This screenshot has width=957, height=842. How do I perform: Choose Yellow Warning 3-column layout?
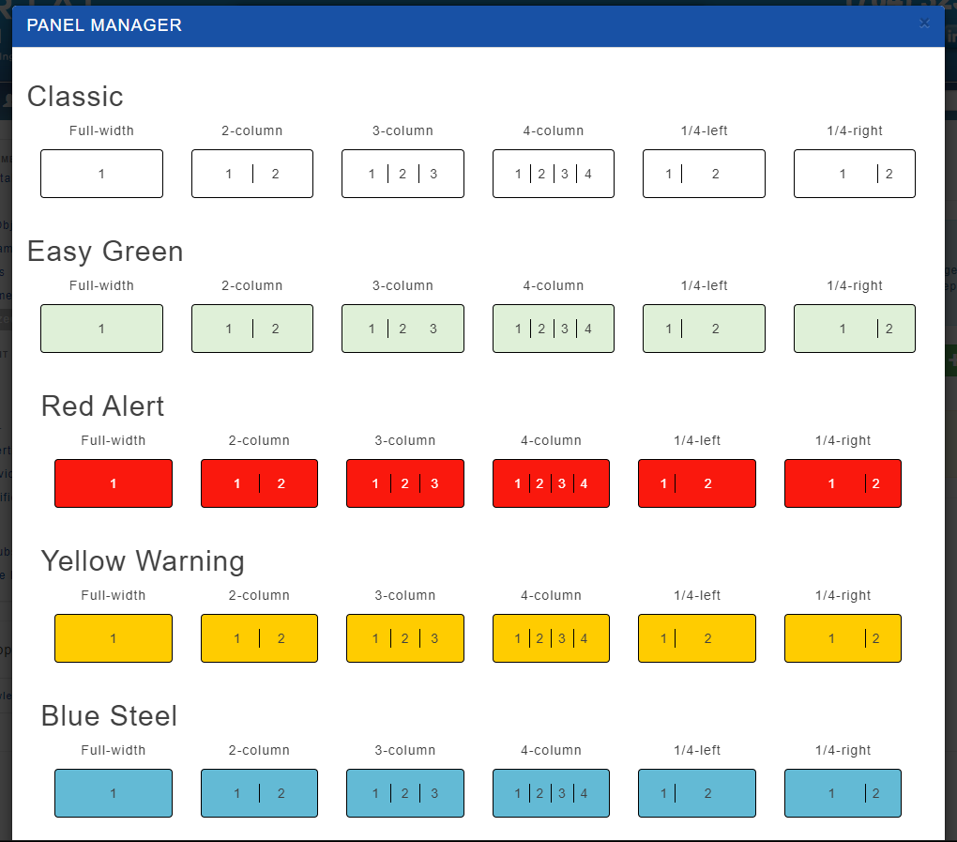tap(405, 638)
